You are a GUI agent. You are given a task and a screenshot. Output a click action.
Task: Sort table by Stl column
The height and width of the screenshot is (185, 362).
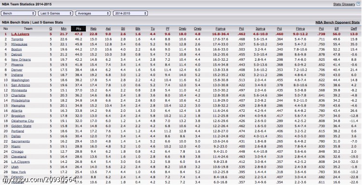[123, 28]
